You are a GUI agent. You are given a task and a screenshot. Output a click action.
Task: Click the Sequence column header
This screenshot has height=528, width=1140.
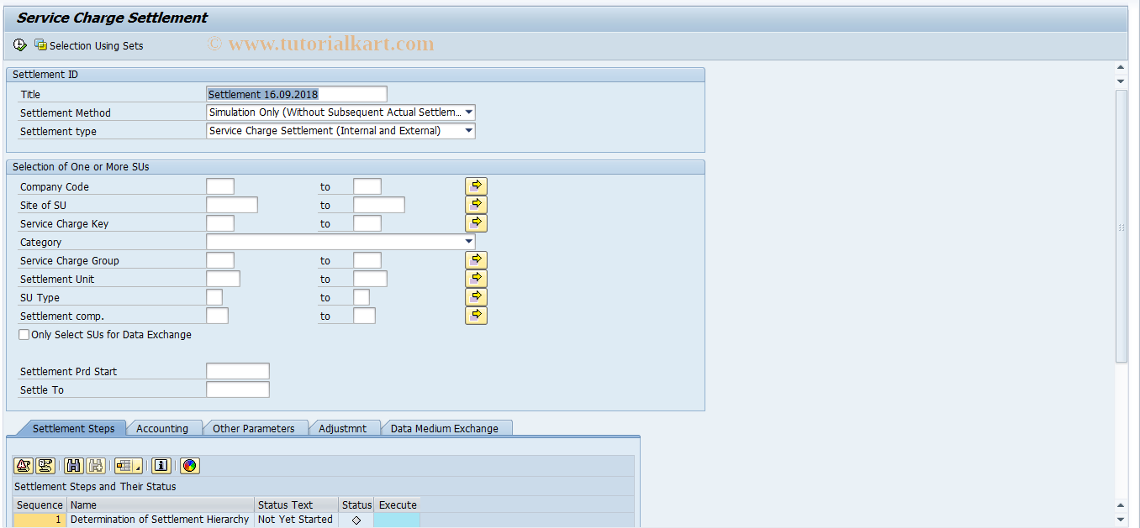tap(40, 504)
